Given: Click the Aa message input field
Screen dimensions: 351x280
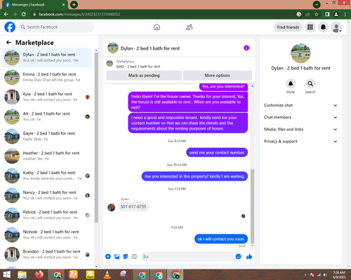Looking at the screenshot, I should click(188, 257).
